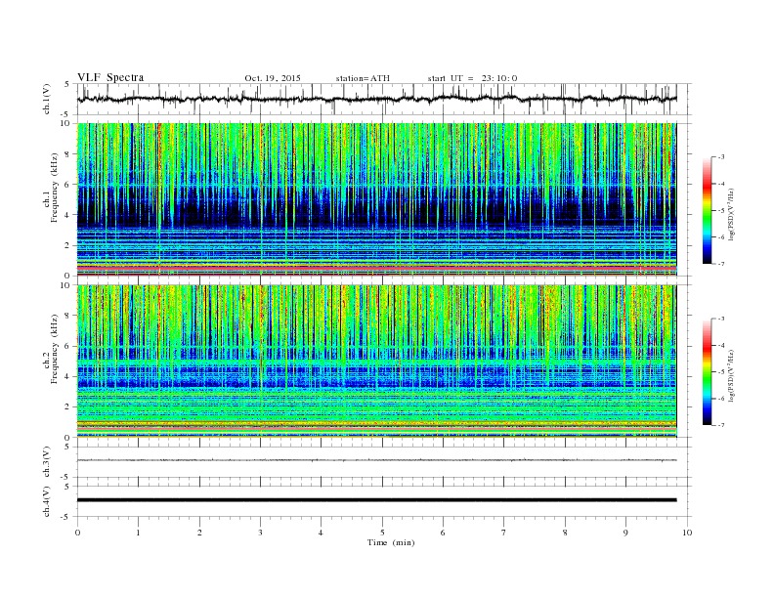Image resolution: width=774 pixels, height=598 pixels.
Task: Click time axis tick label "0"
Action: tap(77, 533)
